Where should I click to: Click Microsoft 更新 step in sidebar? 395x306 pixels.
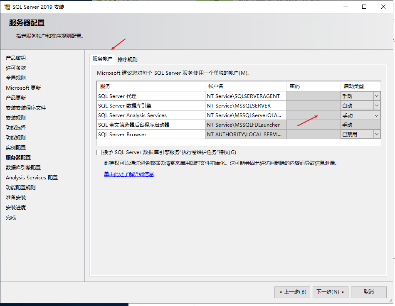tap(23, 88)
